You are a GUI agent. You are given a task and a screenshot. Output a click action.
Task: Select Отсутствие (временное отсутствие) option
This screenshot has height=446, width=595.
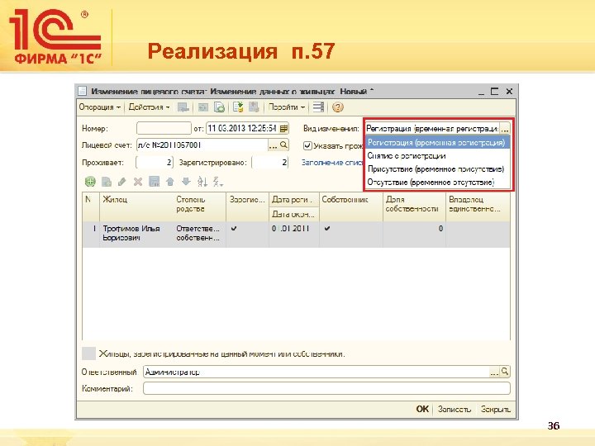pos(437,183)
